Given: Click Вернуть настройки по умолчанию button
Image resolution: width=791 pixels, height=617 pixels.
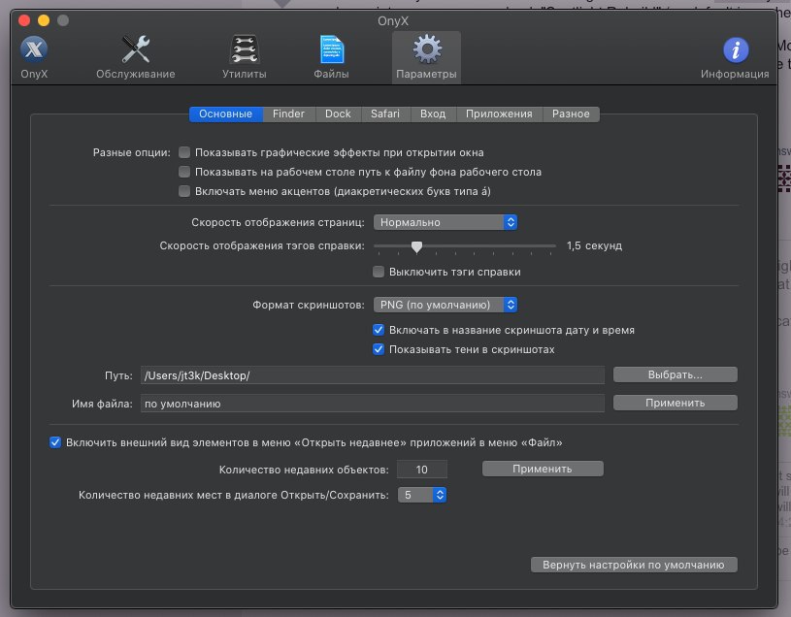Looking at the screenshot, I should pyautogui.click(x=634, y=565).
